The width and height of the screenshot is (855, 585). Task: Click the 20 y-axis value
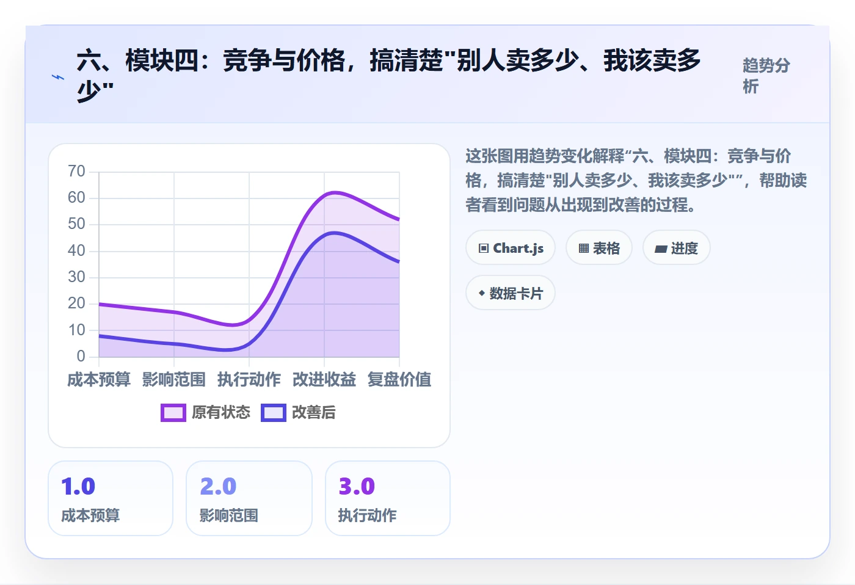[76, 303]
